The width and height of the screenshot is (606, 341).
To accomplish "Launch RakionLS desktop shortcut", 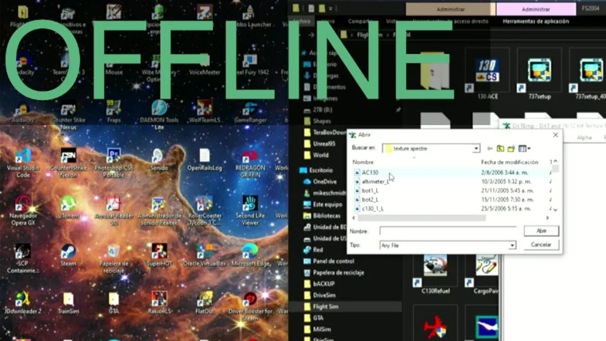I will pyautogui.click(x=159, y=302).
